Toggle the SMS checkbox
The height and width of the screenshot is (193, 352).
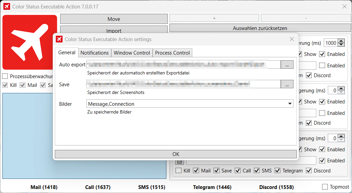257,170
